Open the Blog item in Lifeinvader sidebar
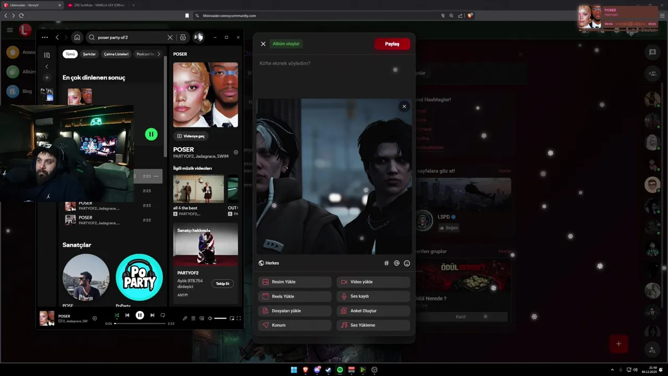 pyautogui.click(x=21, y=91)
